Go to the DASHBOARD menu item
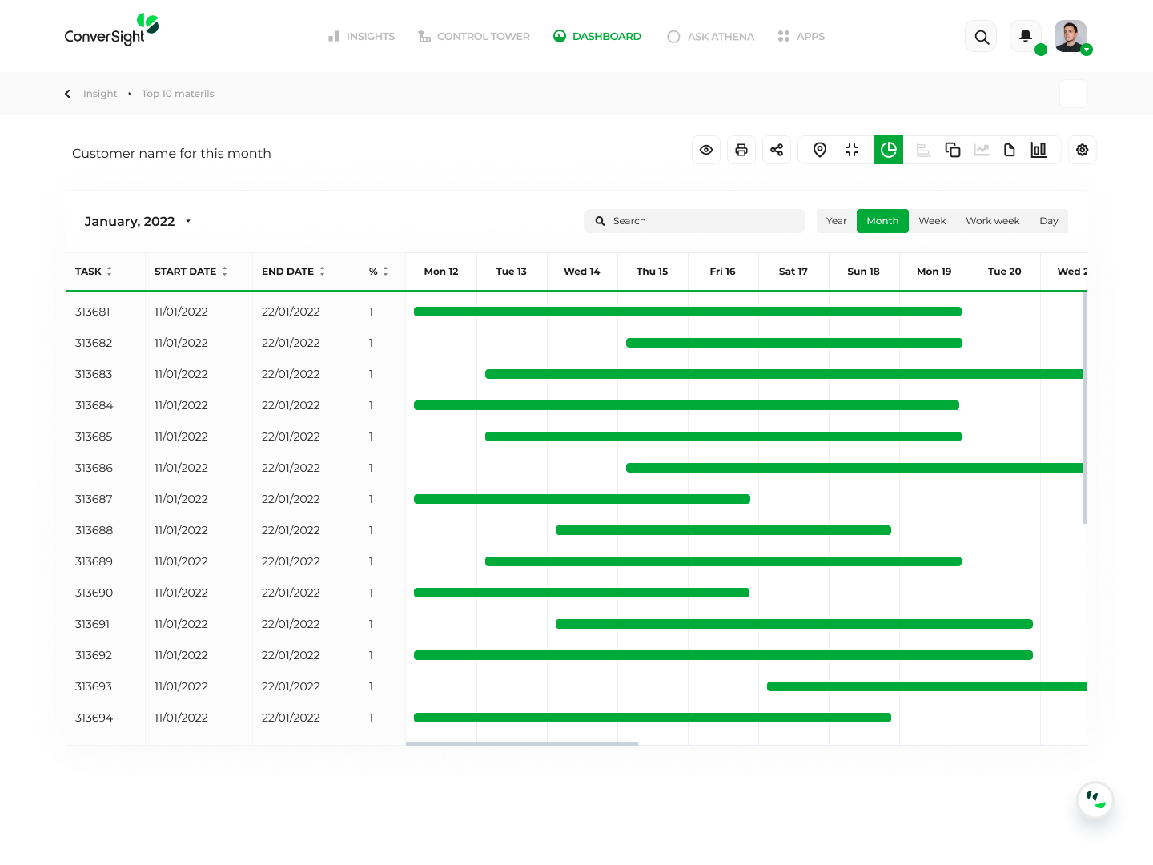 [597, 36]
